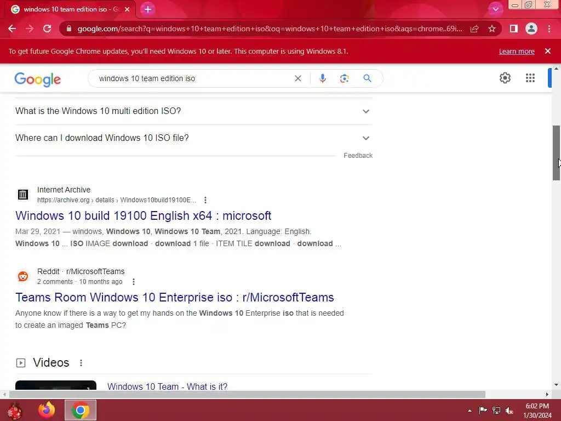The image size is (561, 421).
Task: Reload the page with the refresh icon
Action: tap(47, 29)
